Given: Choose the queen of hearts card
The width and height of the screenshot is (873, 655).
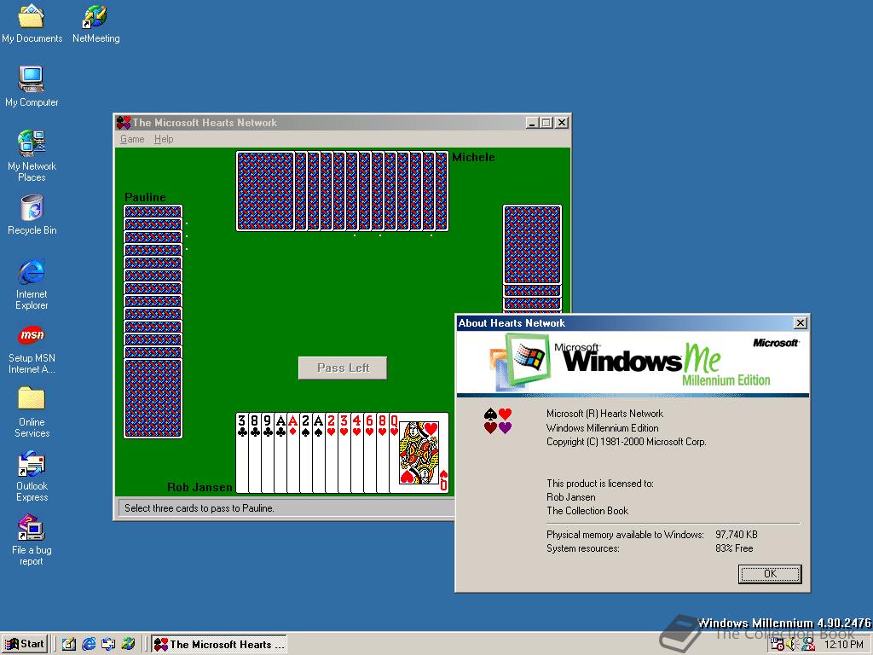Looking at the screenshot, I should [x=419, y=452].
